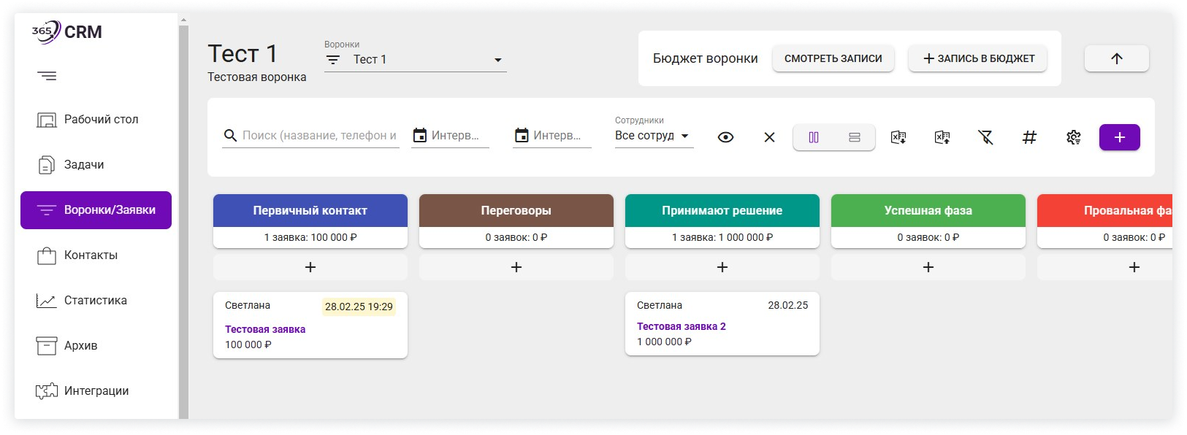Click the purple plus button in the toolbar
Viewport: 1187px width, 435px height.
coord(1119,137)
